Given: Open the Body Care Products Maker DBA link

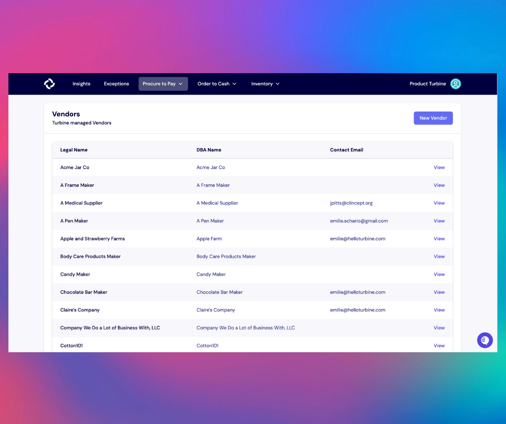Looking at the screenshot, I should (x=226, y=256).
